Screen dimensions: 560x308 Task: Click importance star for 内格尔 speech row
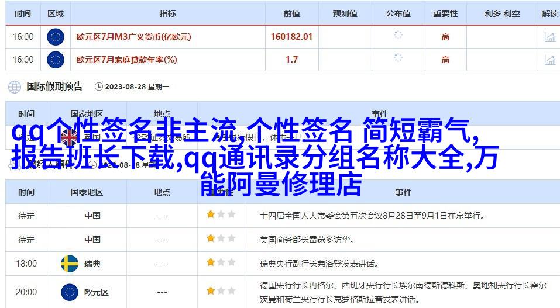[x=211, y=291]
